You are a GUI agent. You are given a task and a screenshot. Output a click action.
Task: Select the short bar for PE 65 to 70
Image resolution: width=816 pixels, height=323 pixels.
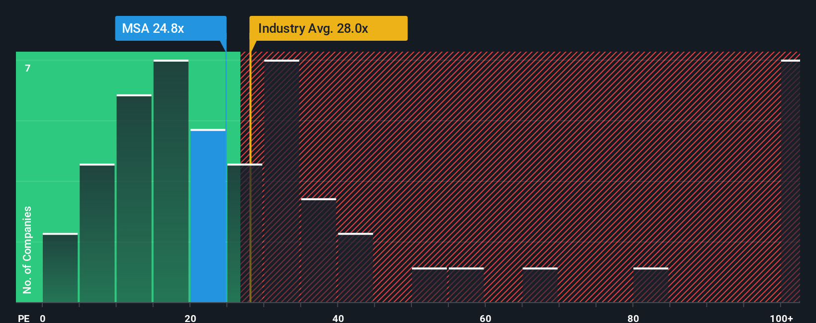540,285
